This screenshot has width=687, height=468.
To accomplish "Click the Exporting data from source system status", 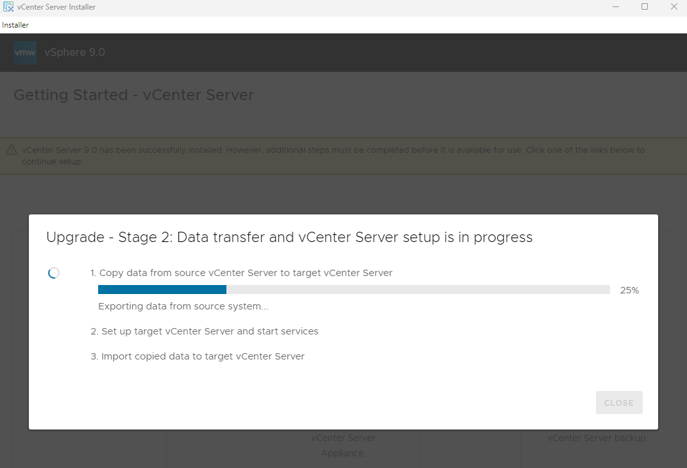I will pos(183,306).
